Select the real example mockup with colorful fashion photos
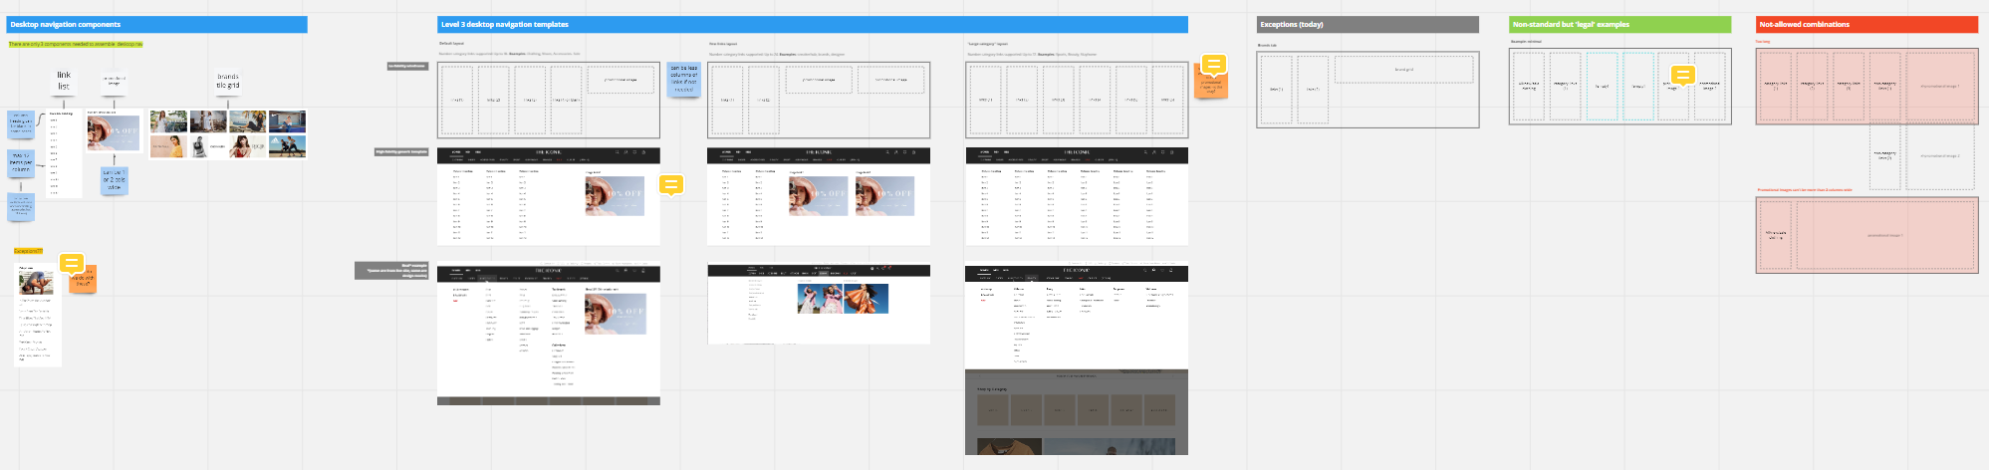1989x470 pixels. (x=819, y=304)
